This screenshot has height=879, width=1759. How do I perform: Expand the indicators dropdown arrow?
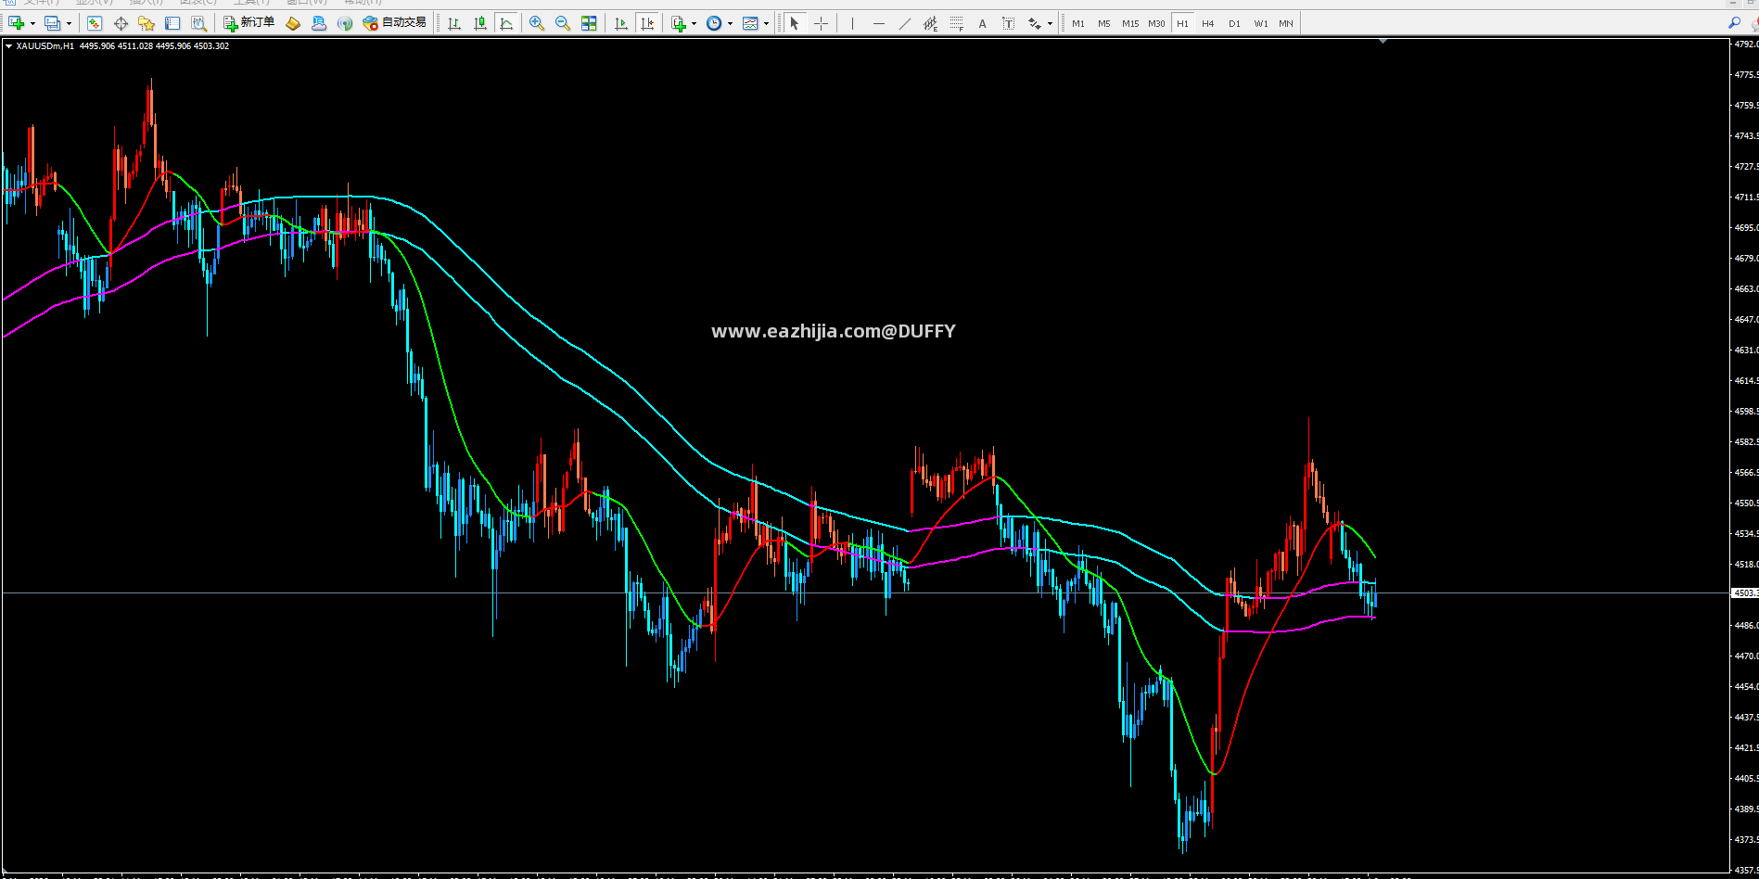[695, 23]
